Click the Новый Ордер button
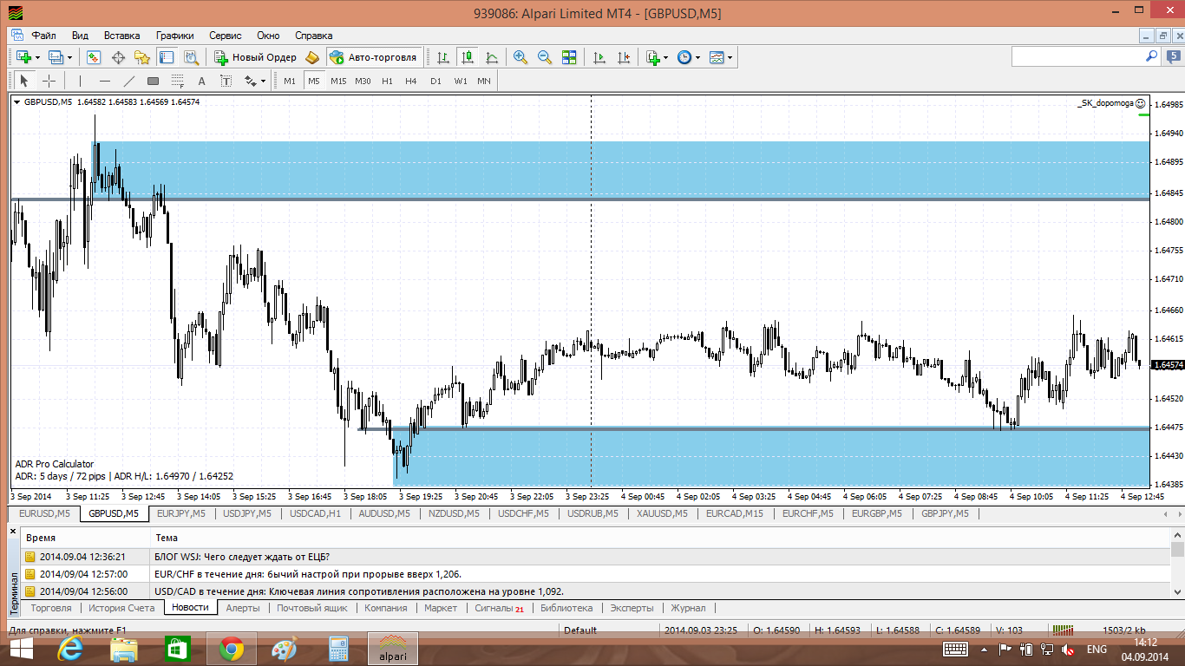This screenshot has height=666, width=1185. (255, 57)
